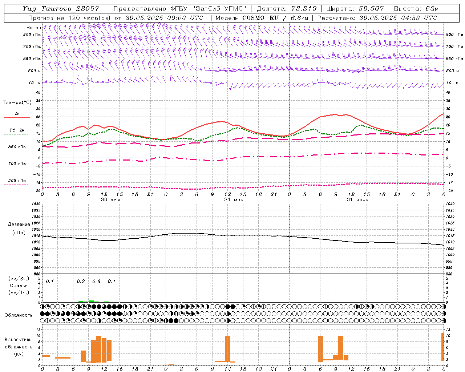Image resolution: width=465 pixels, height=372 pixels.
Task: Select the text Предоставлено ФГБУ "ЗапСиб УГМС"
Action: (x=180, y=9)
